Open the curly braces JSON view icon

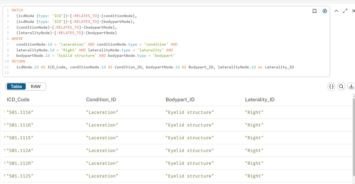click(331, 87)
